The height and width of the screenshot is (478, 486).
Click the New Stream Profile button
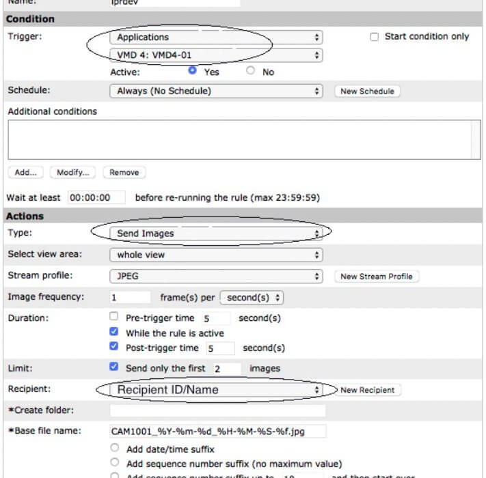coord(377,277)
